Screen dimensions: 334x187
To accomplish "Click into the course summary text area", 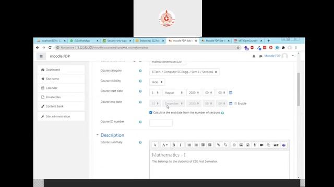I will coord(220,165).
